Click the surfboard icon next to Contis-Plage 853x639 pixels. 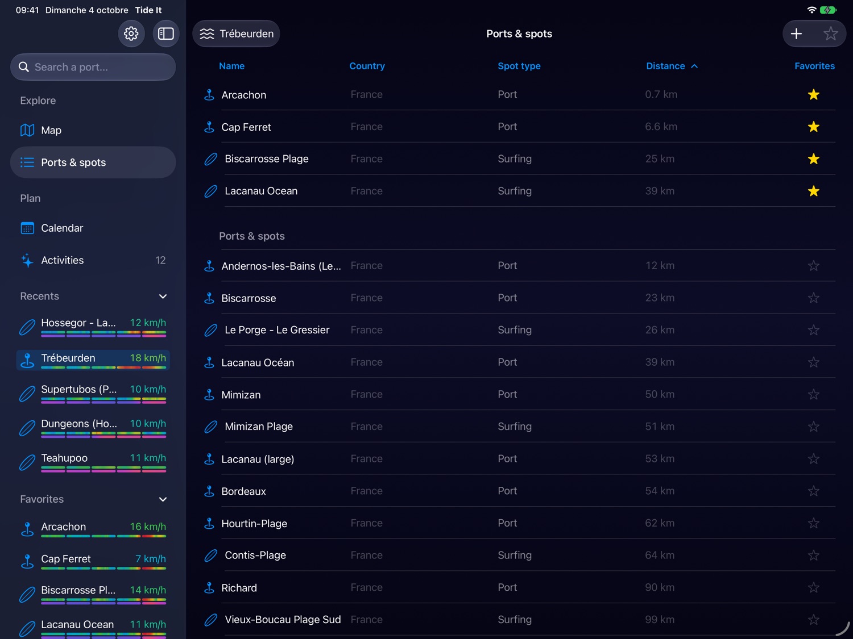point(210,556)
